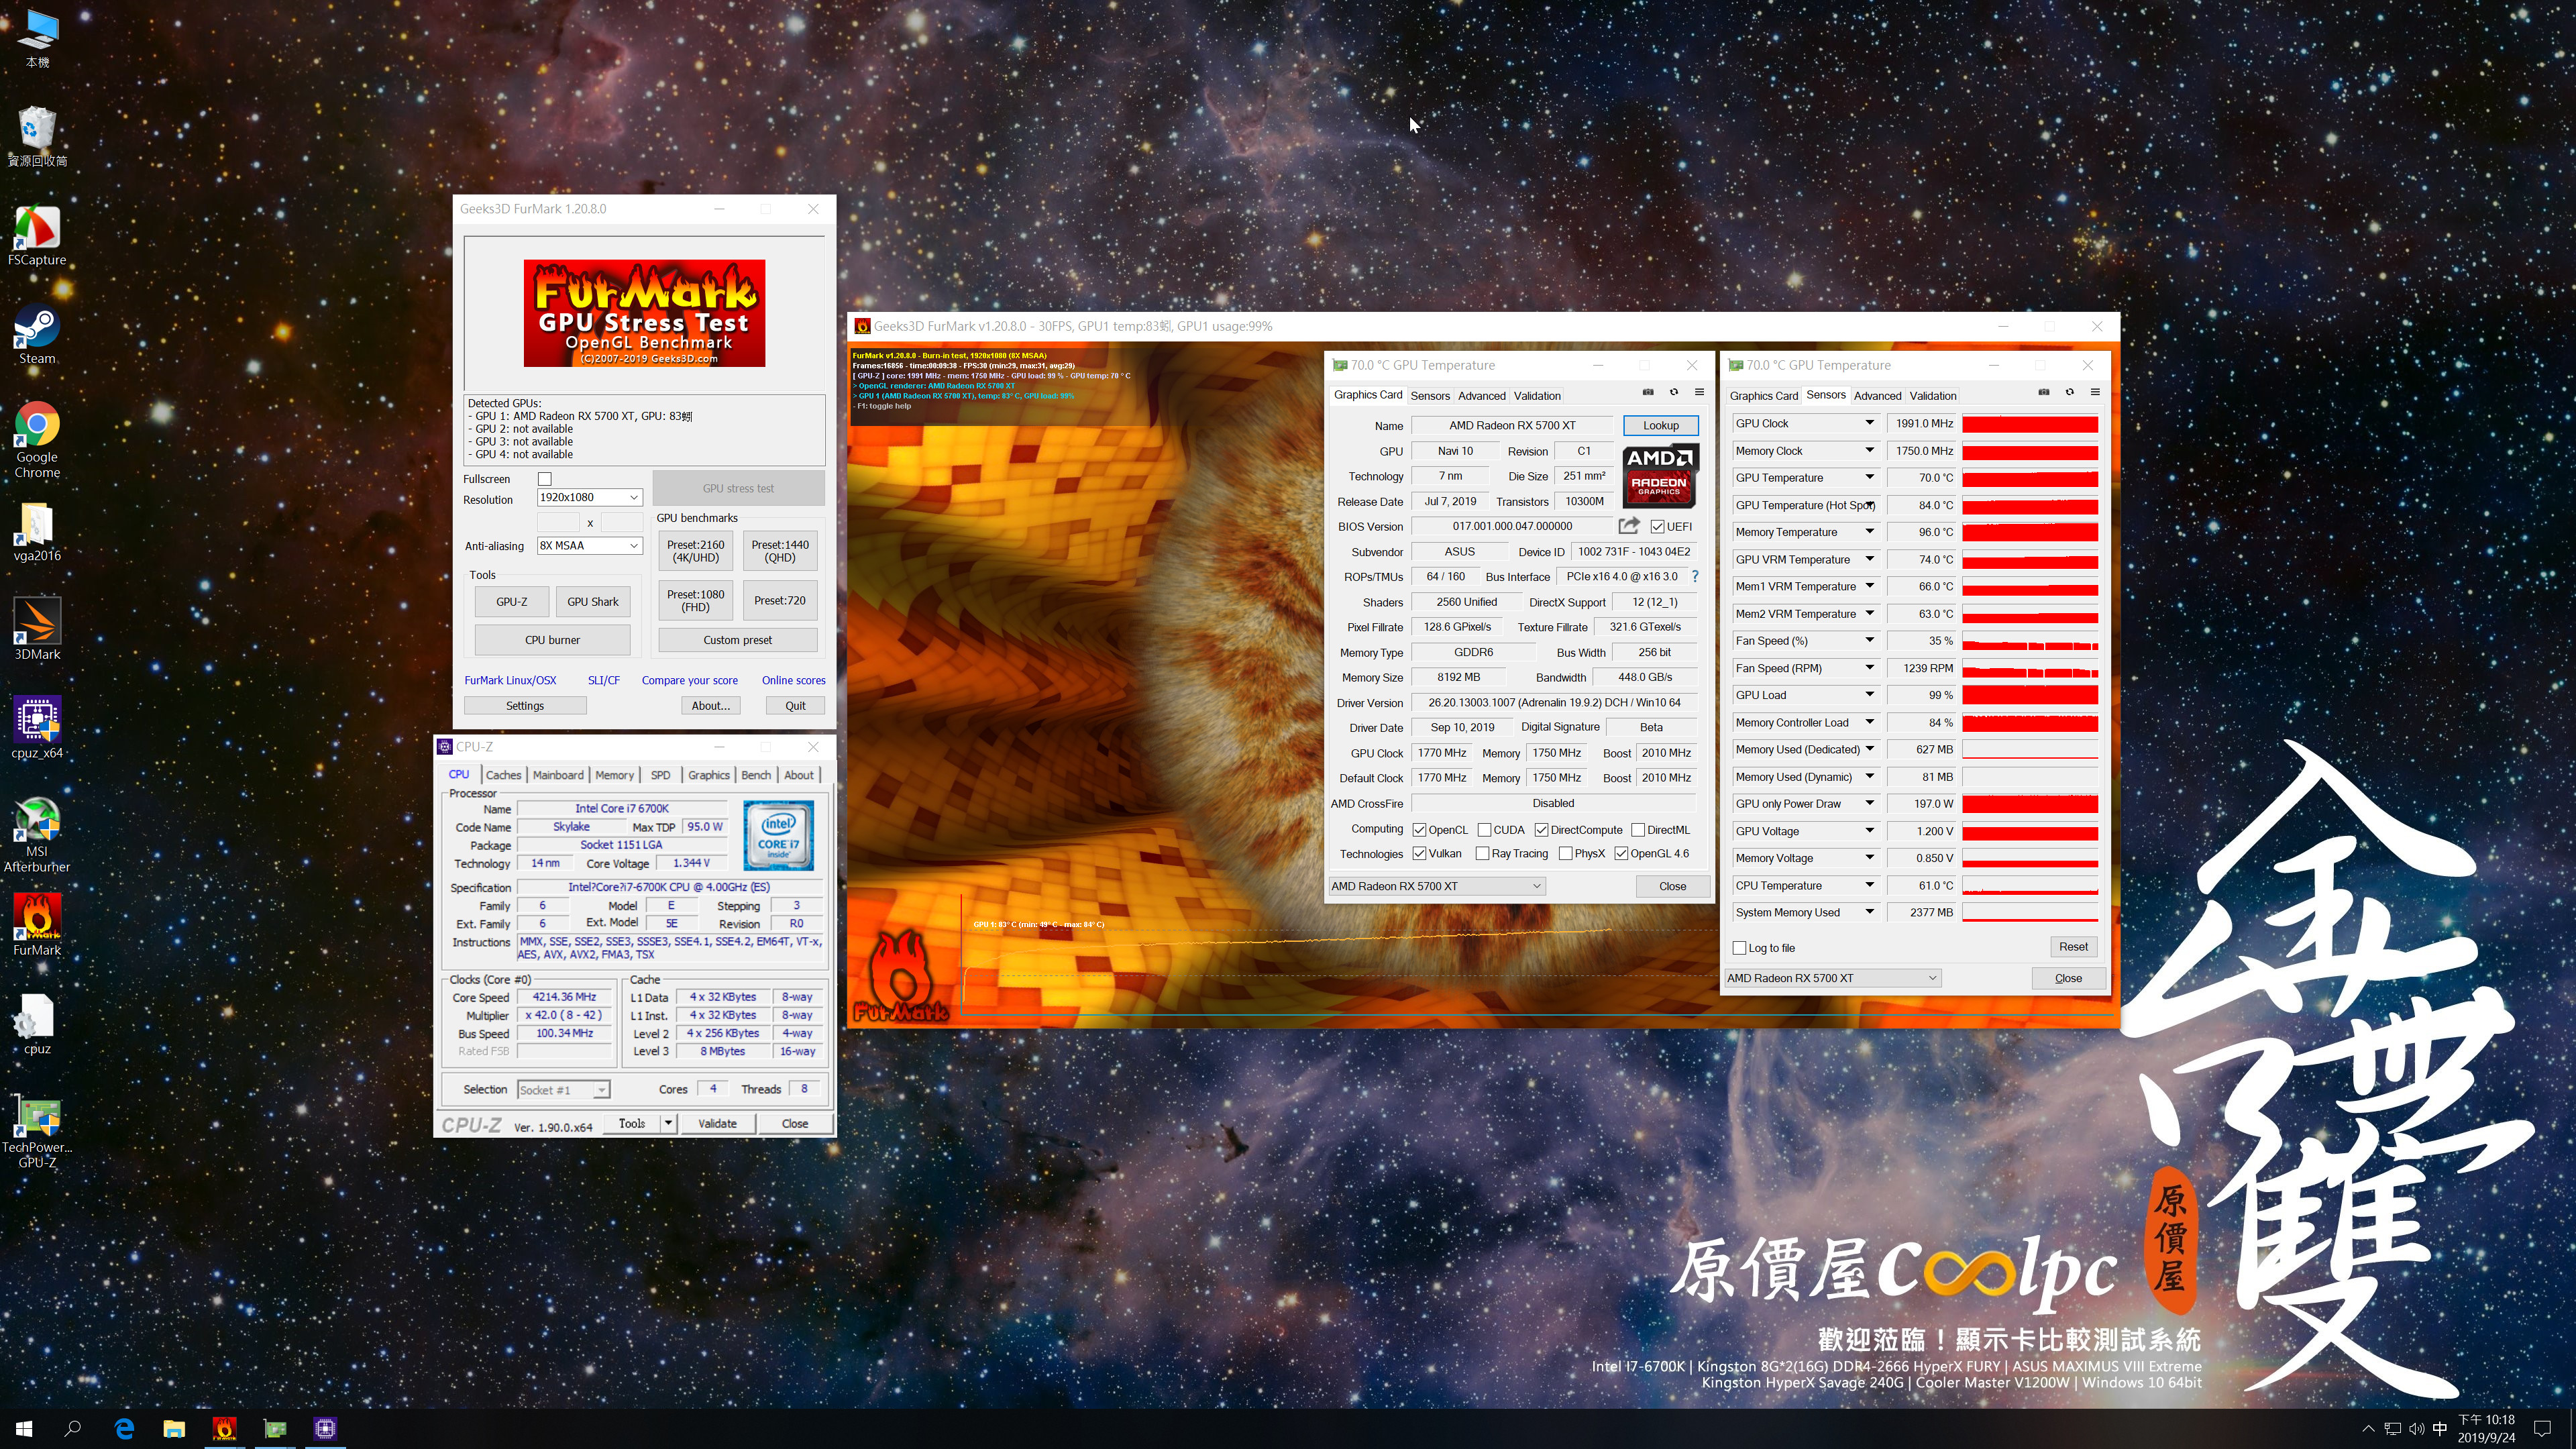Open hamburger menu in GPU-Z Graphics Card window
Screen dimensions: 2576x1449
(1699, 392)
